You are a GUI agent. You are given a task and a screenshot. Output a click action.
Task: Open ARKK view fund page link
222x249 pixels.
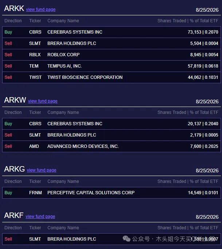coord(41,9)
